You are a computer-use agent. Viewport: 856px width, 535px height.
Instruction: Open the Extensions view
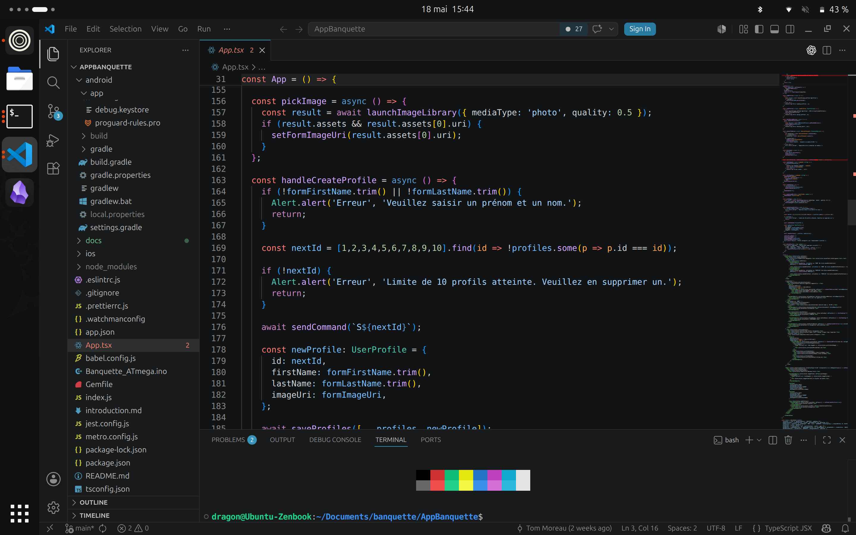[x=53, y=169]
